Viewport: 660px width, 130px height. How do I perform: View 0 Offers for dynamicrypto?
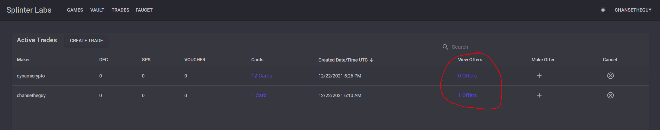[467, 76]
